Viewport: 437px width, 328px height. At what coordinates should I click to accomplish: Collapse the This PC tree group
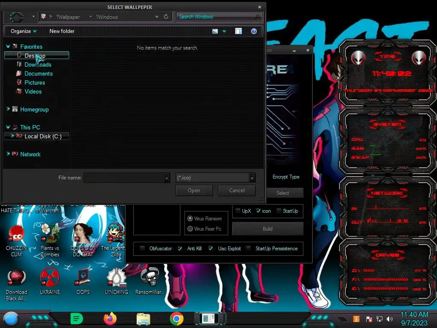pos(8,127)
